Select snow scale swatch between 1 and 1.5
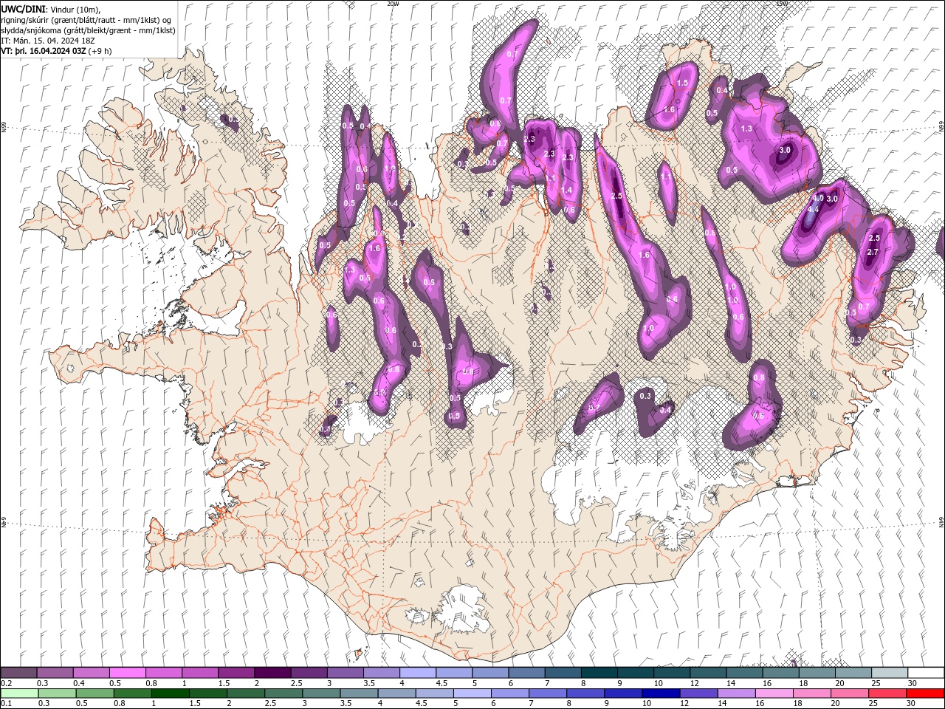The width and height of the screenshot is (945, 709). pos(200,673)
